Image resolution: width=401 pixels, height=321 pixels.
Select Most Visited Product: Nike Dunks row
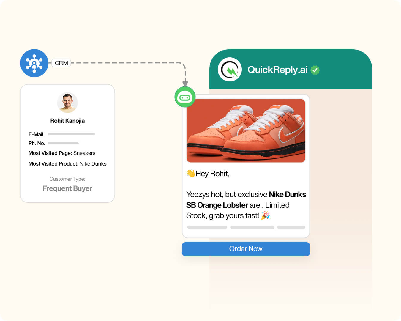(x=67, y=164)
